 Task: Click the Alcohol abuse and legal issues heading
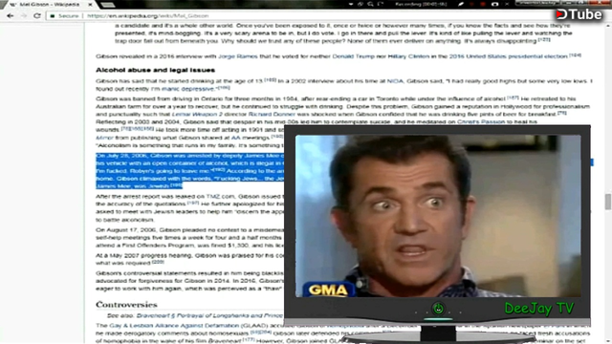155,70
